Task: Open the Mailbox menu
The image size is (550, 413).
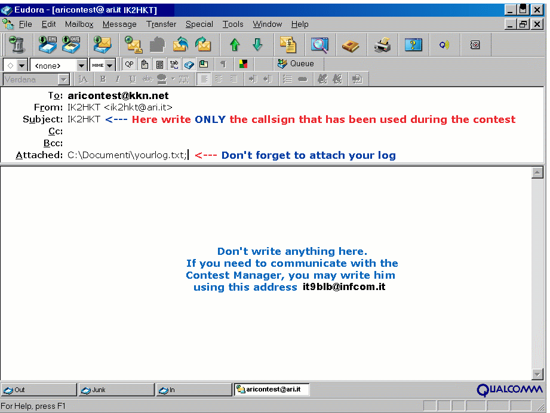Action: click(79, 24)
